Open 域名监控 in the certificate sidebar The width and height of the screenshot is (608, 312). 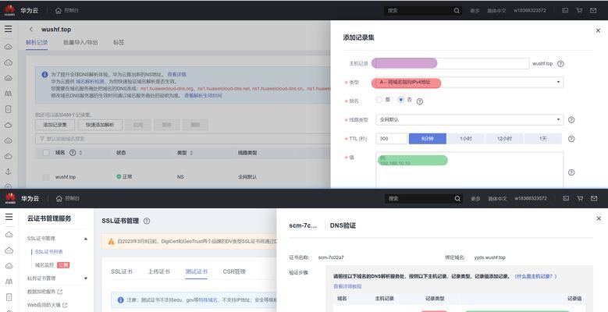point(44,265)
